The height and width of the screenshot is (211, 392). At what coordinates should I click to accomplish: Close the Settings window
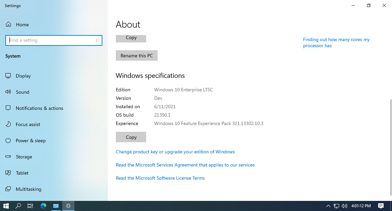(x=384, y=5)
